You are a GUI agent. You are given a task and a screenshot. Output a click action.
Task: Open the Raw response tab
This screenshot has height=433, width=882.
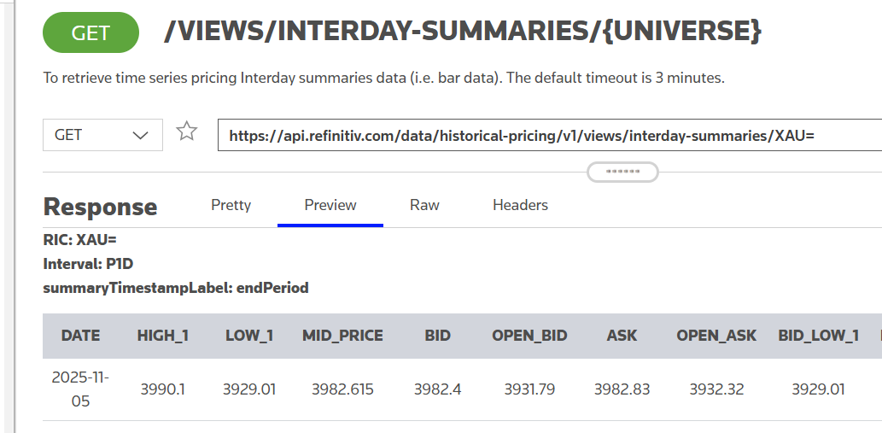click(424, 205)
